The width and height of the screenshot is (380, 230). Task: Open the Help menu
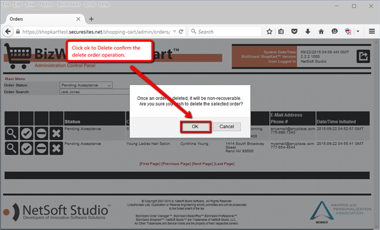pyautogui.click(x=104, y=5)
